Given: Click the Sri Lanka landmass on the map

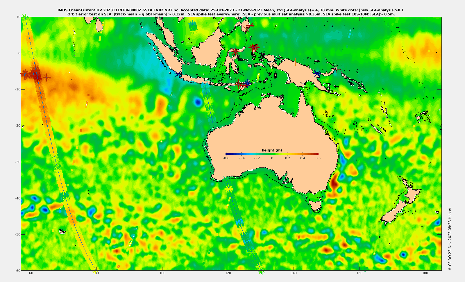Looking at the screenshot, I should pyautogui.click(x=99, y=25).
